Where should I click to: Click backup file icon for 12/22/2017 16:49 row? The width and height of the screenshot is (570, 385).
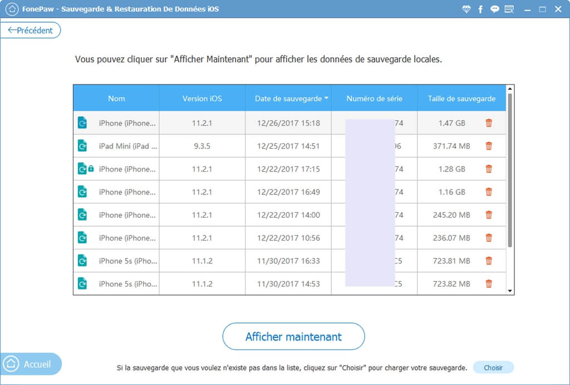pos(82,192)
